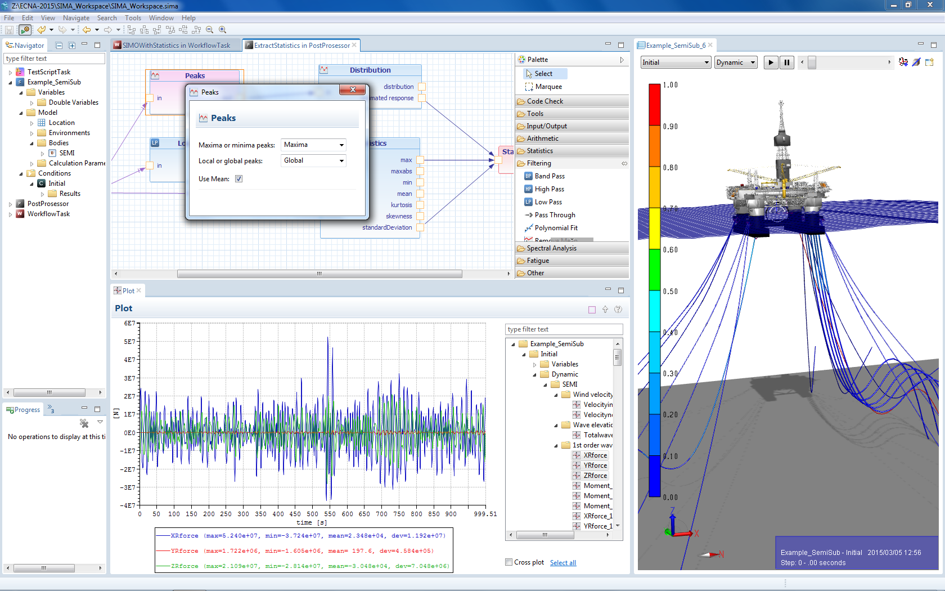
Task: Pause the 3D simulation animation
Action: (787, 62)
